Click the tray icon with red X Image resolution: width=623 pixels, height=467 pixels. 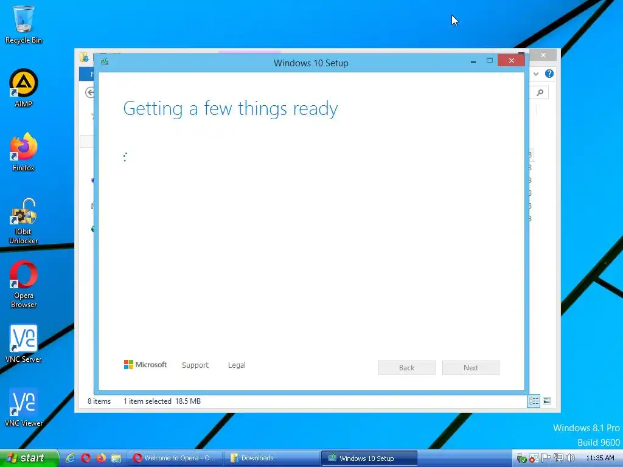point(534,458)
